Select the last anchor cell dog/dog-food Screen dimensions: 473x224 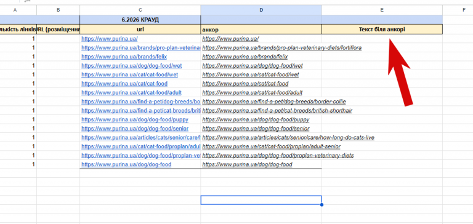261,164
